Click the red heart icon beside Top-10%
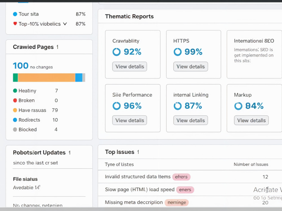 pos(15,24)
